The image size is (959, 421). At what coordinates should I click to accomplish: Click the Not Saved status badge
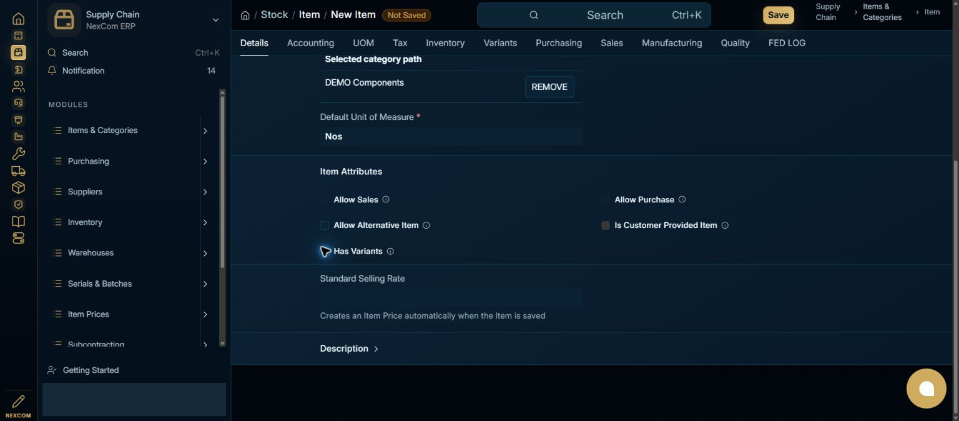click(x=406, y=15)
